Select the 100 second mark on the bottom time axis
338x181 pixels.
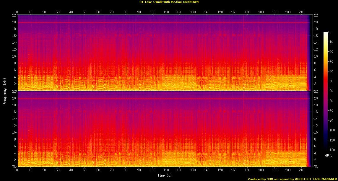coord(152,170)
